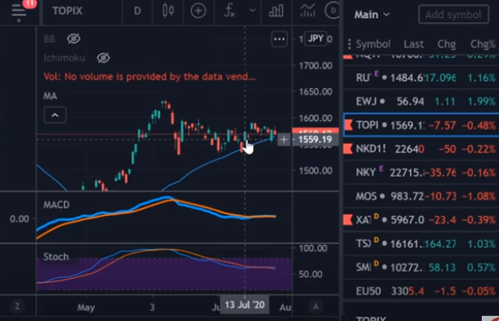The width and height of the screenshot is (499, 321).
Task: Collapse the indicator legend with chevron button
Action: (54, 115)
